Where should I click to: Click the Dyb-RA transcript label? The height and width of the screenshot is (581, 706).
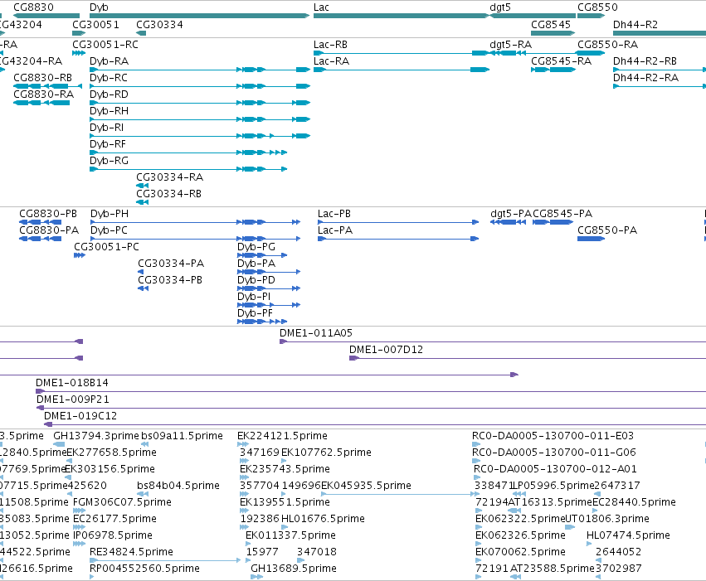point(109,61)
